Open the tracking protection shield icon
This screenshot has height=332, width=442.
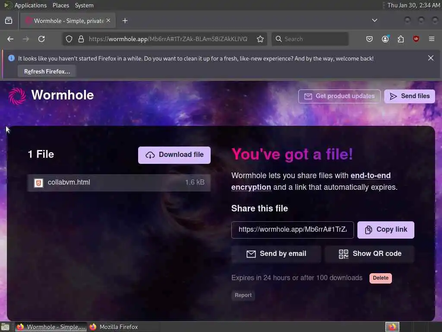(69, 39)
